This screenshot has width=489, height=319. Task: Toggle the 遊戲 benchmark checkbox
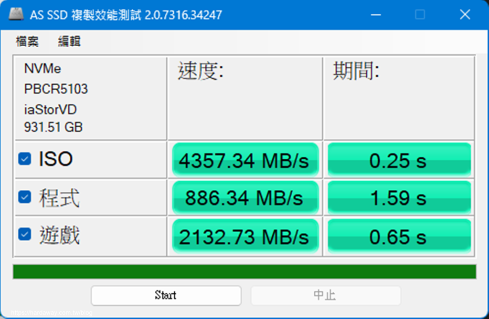pos(24,235)
